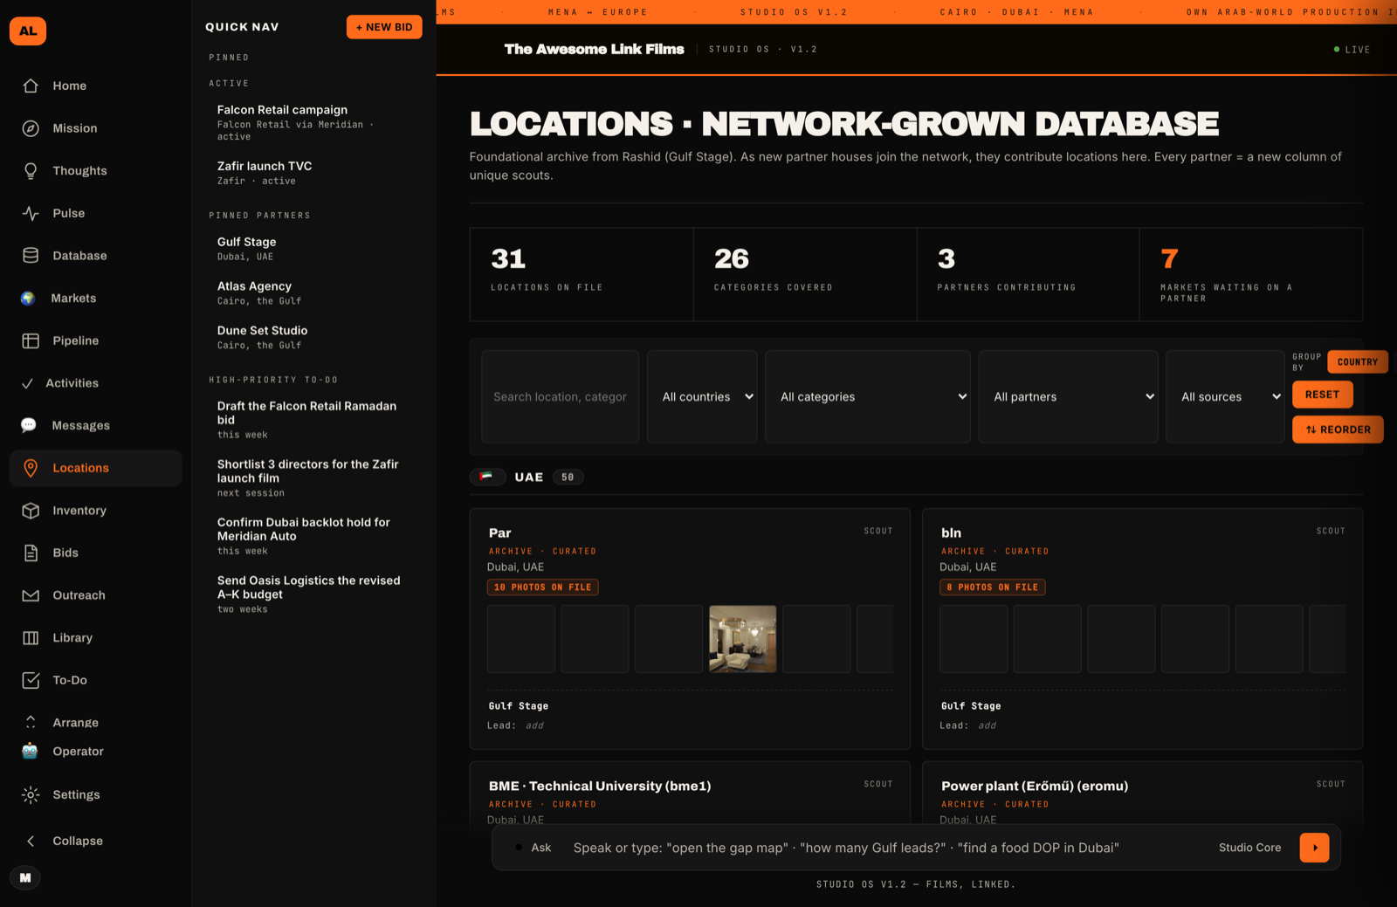1397x907 pixels.
Task: Click the Outreach envelope icon
Action: 31,595
